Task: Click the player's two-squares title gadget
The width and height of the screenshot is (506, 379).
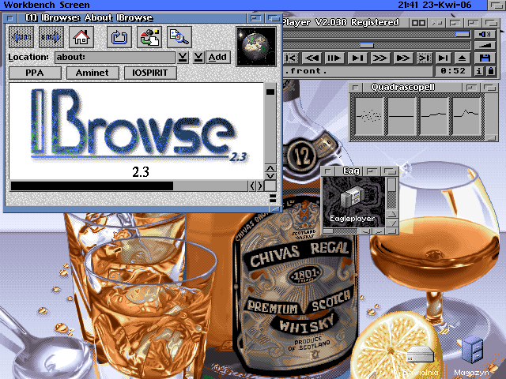Action: (418, 23)
